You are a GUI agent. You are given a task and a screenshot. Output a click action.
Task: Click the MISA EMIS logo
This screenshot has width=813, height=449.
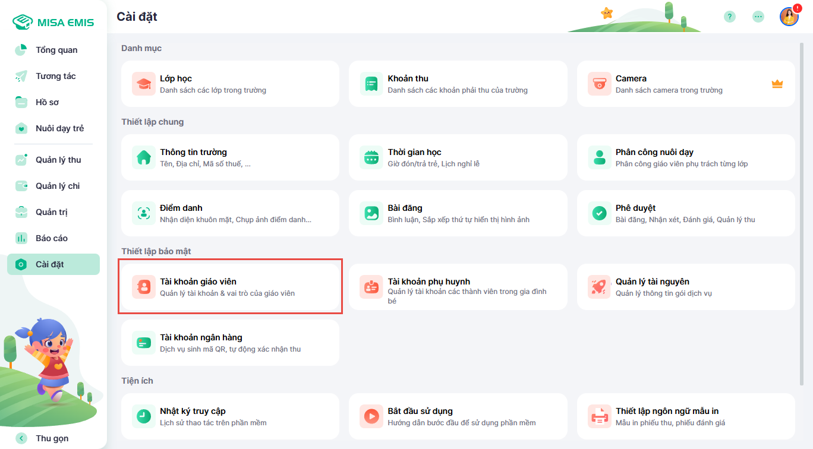[x=53, y=23]
